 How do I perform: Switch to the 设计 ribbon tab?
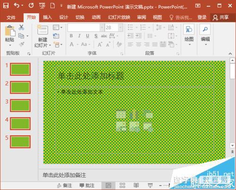(63, 17)
